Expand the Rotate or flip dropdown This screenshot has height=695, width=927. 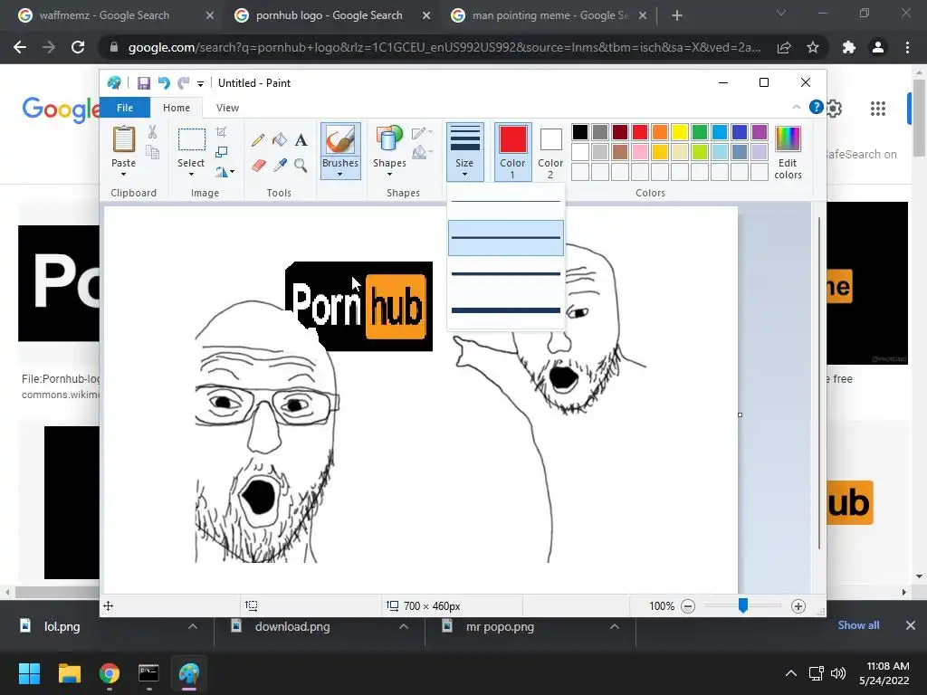(x=225, y=172)
